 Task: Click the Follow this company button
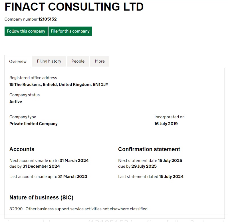26,31
